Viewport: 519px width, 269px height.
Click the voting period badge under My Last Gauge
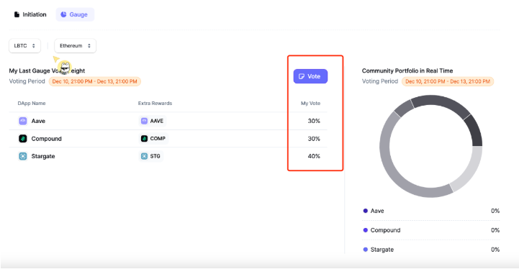[x=95, y=81]
